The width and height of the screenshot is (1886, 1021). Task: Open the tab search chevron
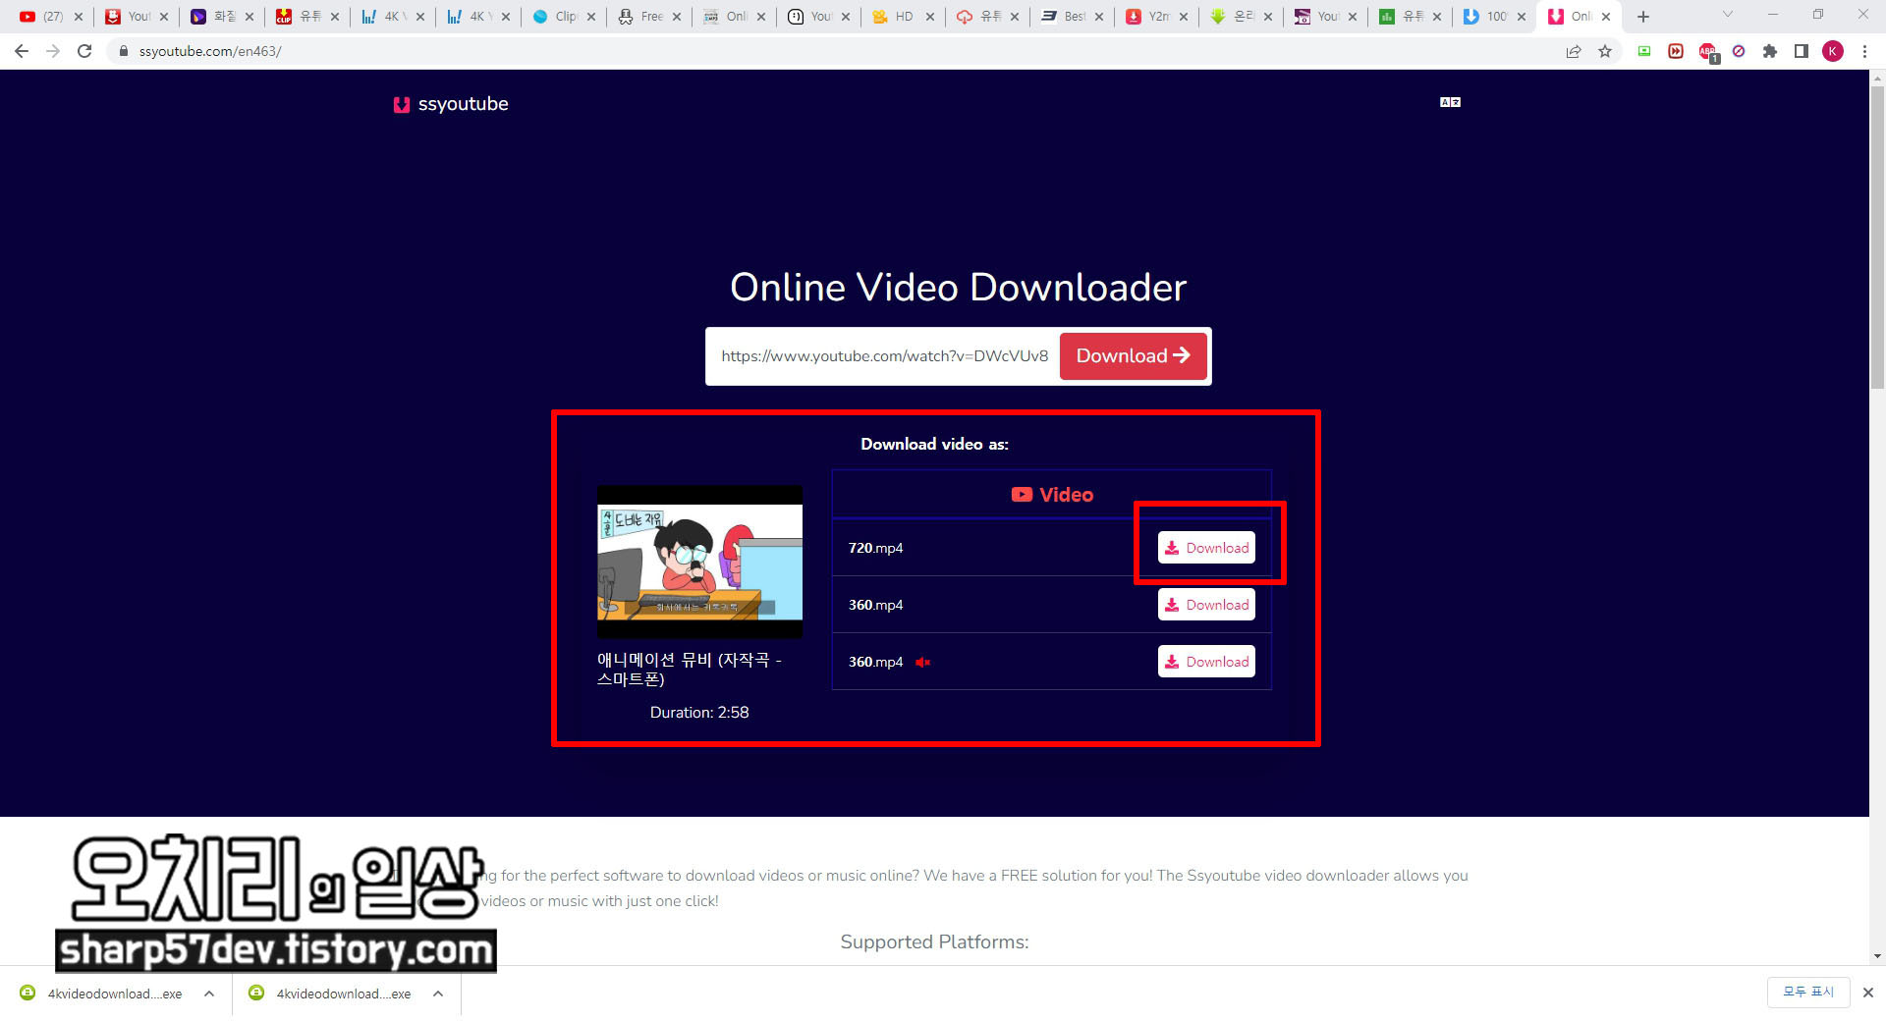1728,15
